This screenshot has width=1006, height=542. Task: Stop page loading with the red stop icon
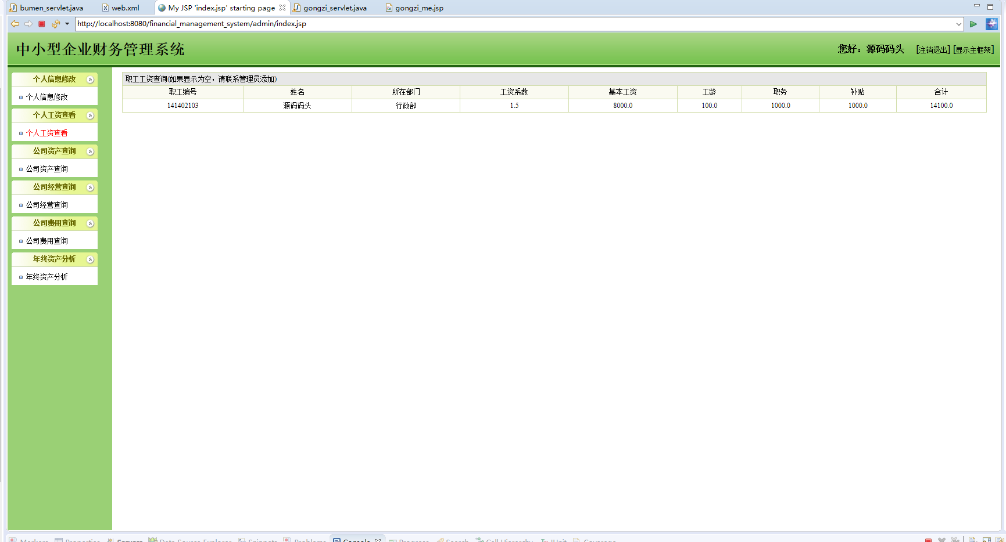pyautogui.click(x=42, y=24)
